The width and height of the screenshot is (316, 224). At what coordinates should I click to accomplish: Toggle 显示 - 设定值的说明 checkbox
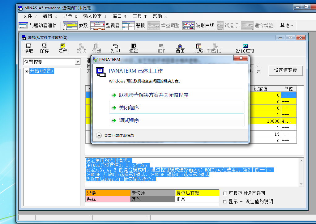point(225,202)
